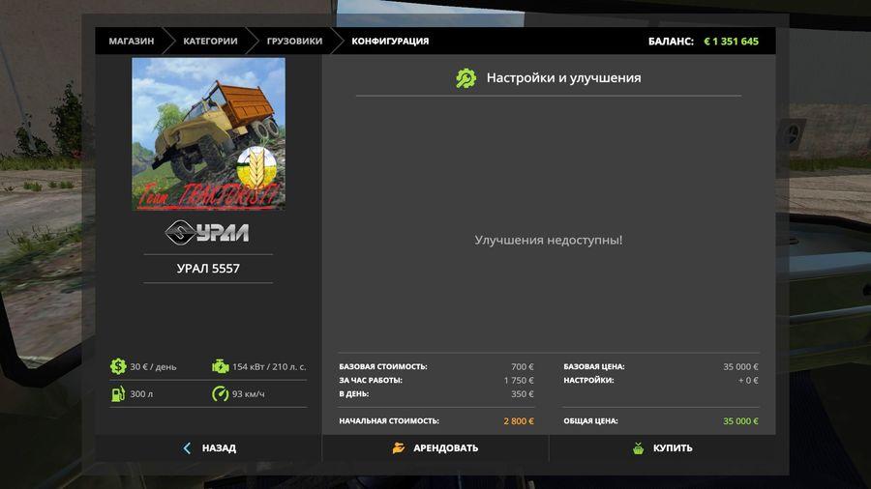The width and height of the screenshot is (871, 489).
Task: Click the balance amount € 1 351 645
Action: click(731, 42)
